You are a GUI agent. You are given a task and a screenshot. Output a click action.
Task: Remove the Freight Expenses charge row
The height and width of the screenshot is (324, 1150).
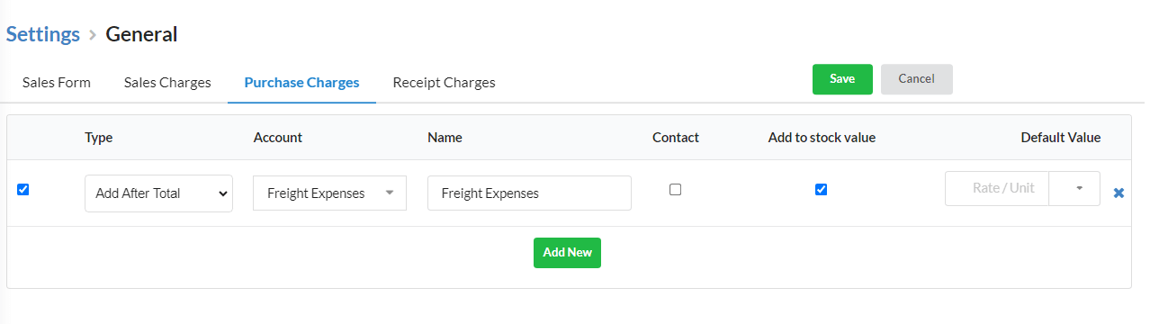(1119, 193)
